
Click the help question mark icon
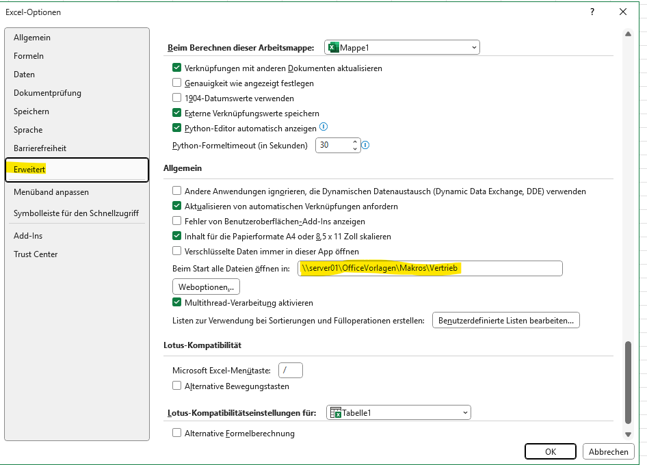[x=592, y=12]
